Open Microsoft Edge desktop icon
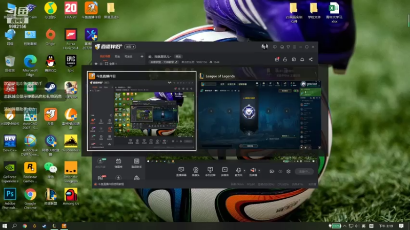 click(30, 66)
